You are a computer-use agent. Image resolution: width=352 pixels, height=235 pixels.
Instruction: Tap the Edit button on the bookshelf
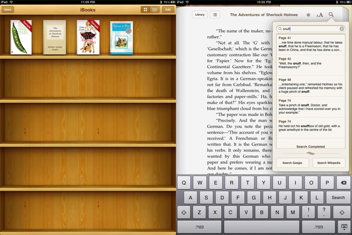pyautogui.click(x=168, y=9)
